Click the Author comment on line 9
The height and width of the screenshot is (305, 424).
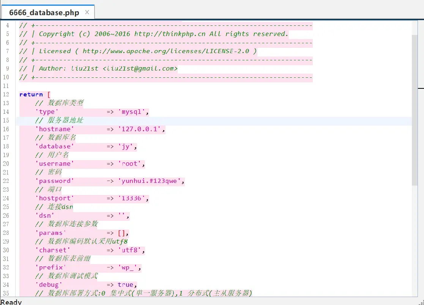click(x=98, y=69)
